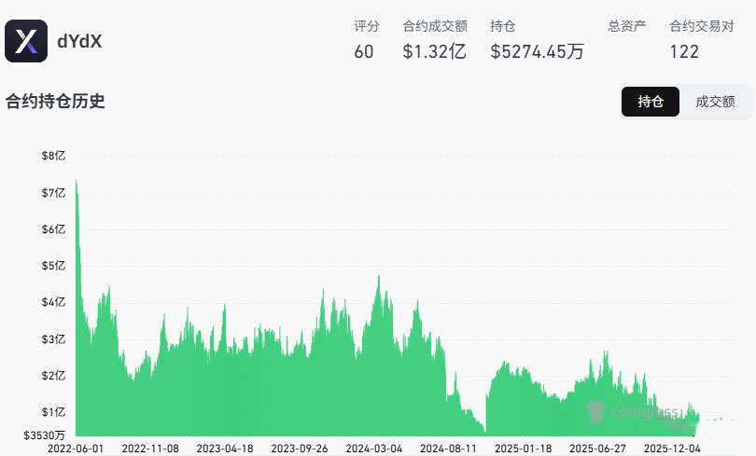Screen dimensions: 756x456
Task: Click the 2023-09-26 x-axis date
Action: 300,449
